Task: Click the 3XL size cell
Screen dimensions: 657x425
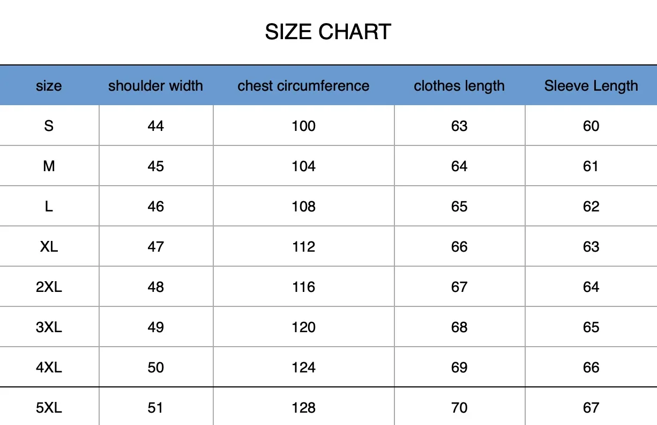Action: (49, 327)
